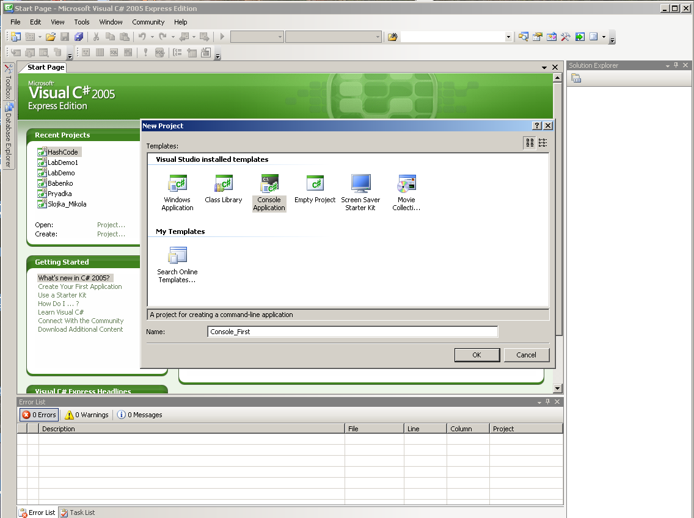The image size is (694, 518).
Task: Expand standard toolbar options overflow
Action: 613,38
